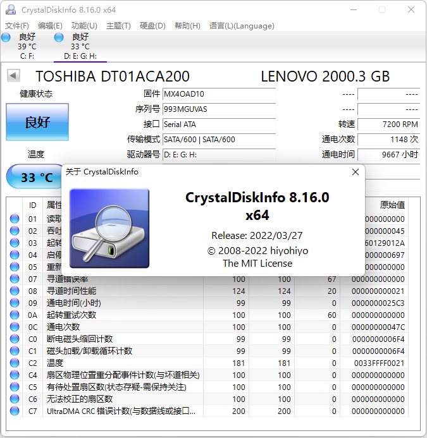Select the UltraDMA CRC 错误计数 row

pyautogui.click(x=207, y=411)
